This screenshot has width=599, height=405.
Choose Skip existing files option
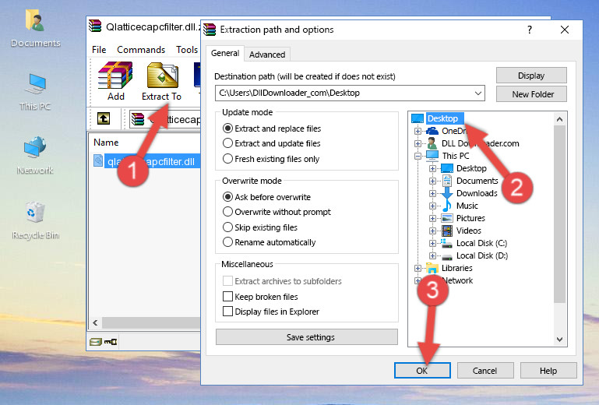(227, 227)
